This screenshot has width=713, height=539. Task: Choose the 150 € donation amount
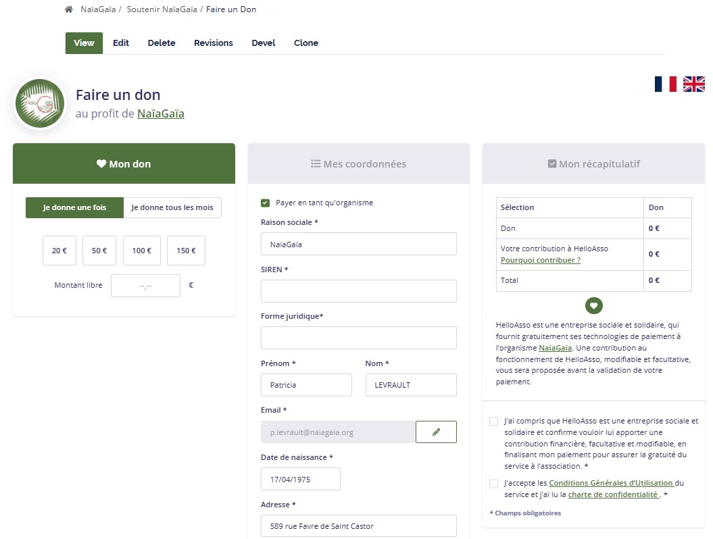186,251
